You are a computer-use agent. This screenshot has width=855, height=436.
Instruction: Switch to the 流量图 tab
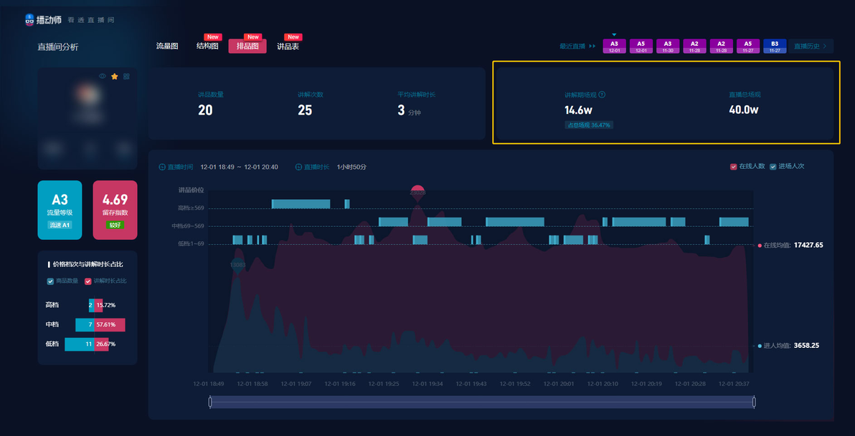(167, 47)
